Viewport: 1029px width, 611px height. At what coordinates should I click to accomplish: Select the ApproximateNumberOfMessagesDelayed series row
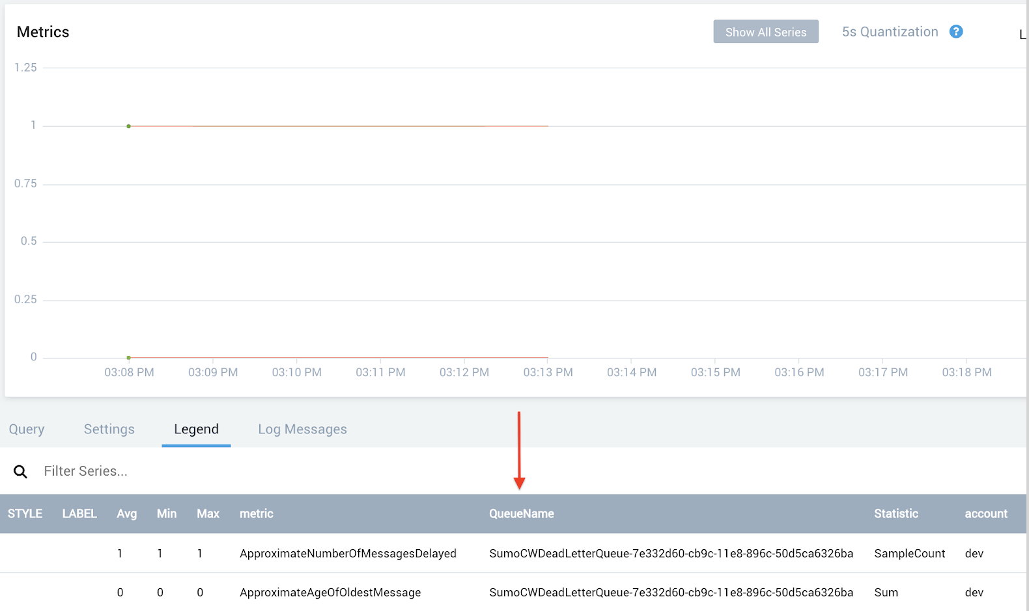(x=348, y=554)
